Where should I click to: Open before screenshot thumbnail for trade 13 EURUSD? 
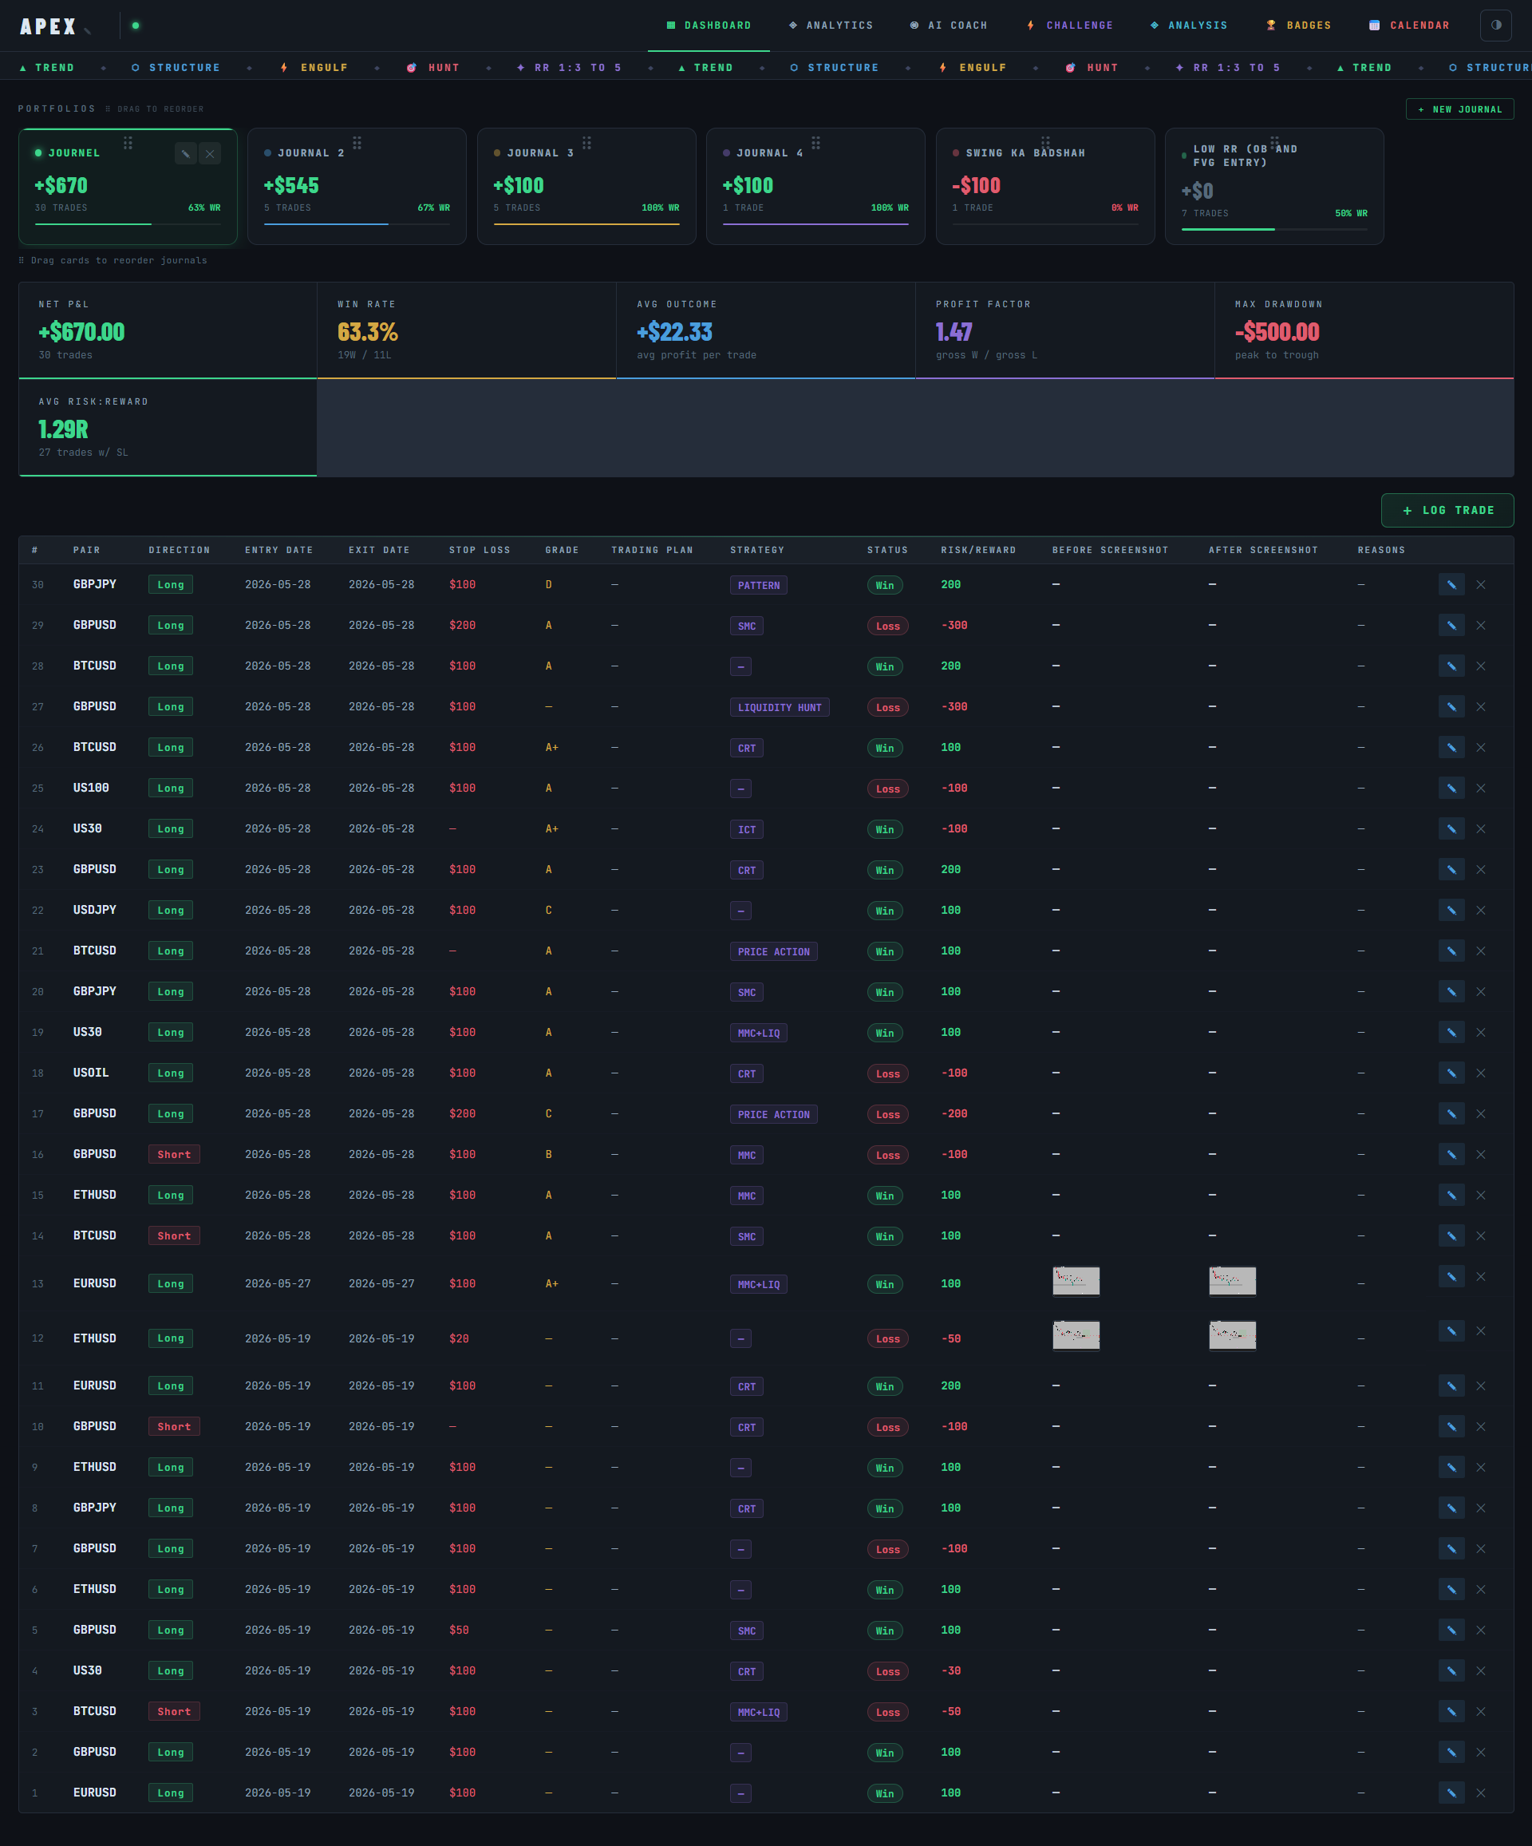1076,1282
